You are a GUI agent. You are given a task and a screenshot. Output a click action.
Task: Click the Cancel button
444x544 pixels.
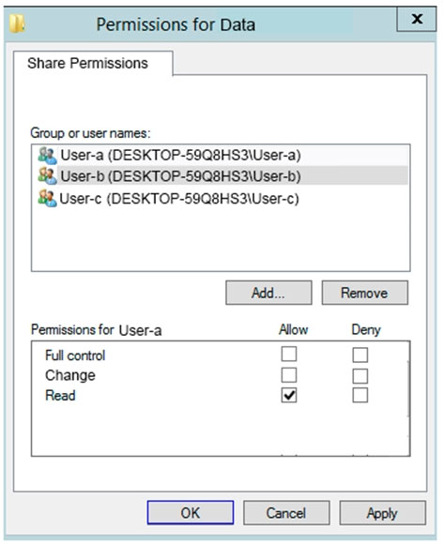point(286,512)
